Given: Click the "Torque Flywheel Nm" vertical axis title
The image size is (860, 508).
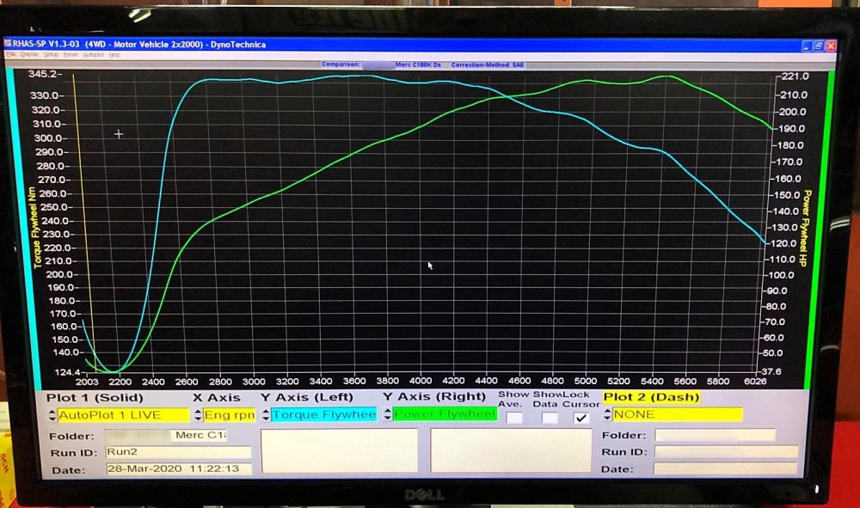Looking at the screenshot, I should 35,228.
